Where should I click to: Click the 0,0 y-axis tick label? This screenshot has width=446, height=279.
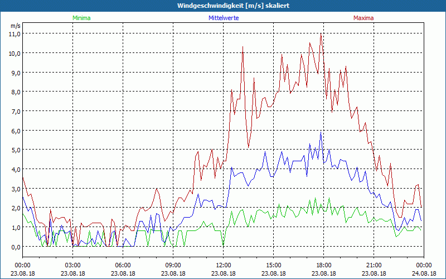[x=13, y=247]
